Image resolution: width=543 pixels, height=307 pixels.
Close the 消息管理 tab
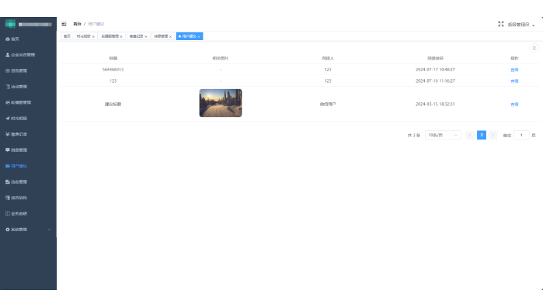click(170, 37)
